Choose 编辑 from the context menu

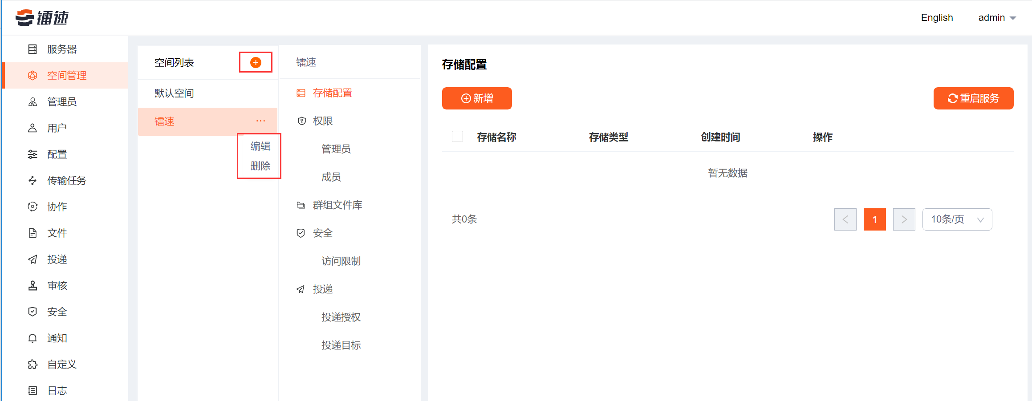(x=260, y=146)
